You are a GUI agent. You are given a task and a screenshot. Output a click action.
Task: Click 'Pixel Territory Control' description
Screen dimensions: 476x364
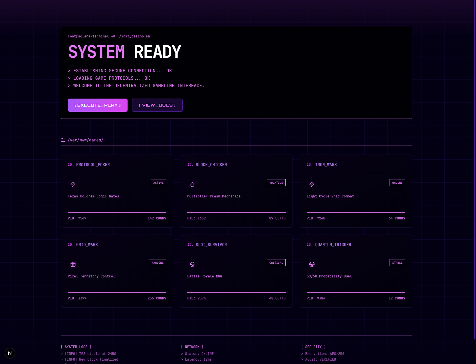[x=91, y=276]
